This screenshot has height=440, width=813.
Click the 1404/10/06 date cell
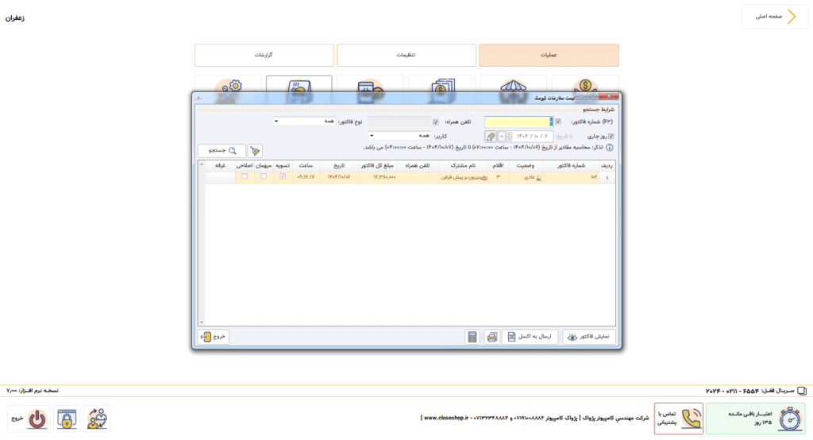click(x=338, y=177)
